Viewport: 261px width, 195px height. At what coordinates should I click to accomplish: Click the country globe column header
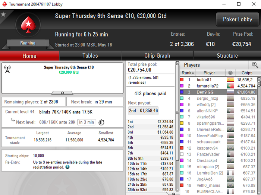230,73
